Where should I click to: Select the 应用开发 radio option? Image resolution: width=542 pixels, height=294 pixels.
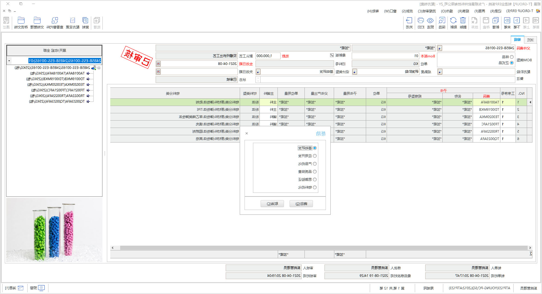(315, 156)
